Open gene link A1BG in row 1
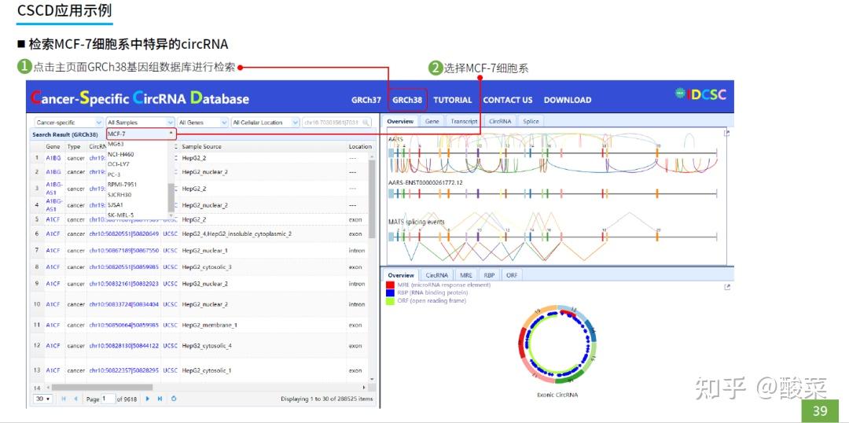The image size is (849, 423). click(53, 158)
